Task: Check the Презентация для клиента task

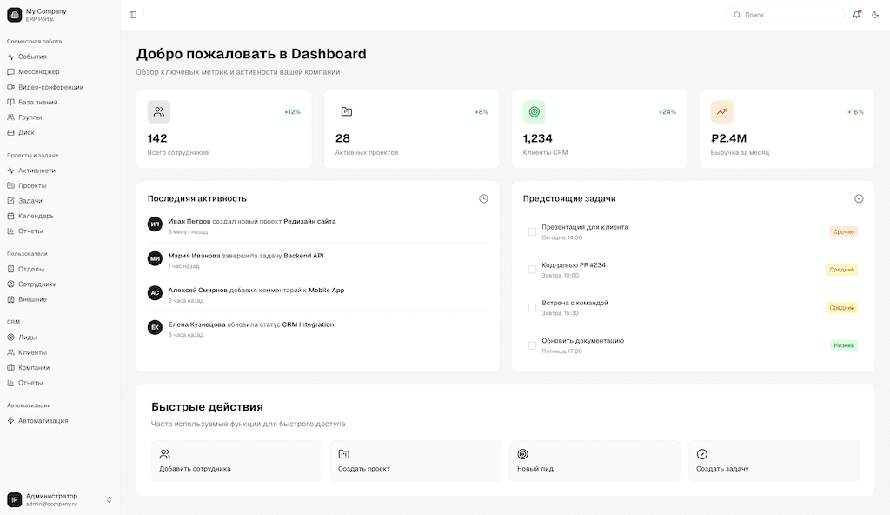Action: (532, 232)
